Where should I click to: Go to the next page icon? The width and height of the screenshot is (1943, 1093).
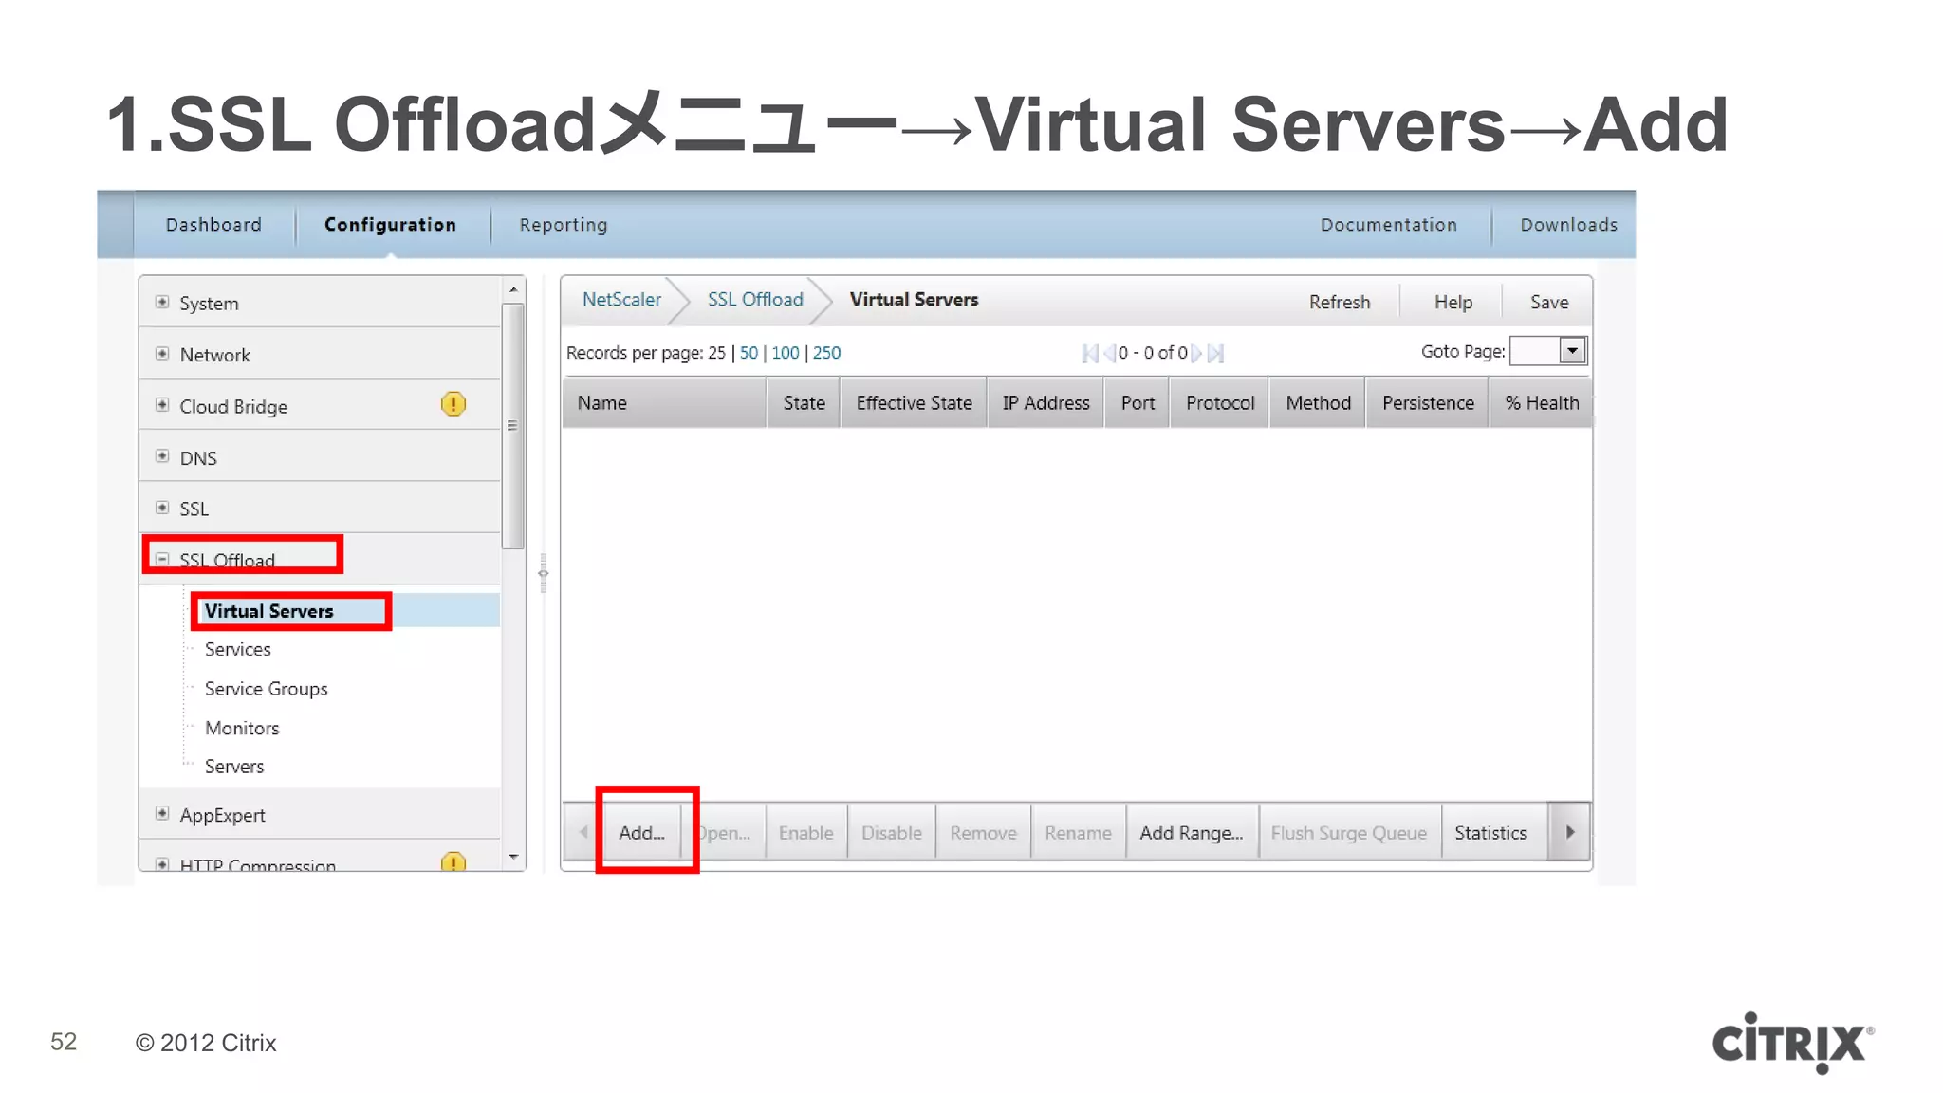click(1197, 353)
